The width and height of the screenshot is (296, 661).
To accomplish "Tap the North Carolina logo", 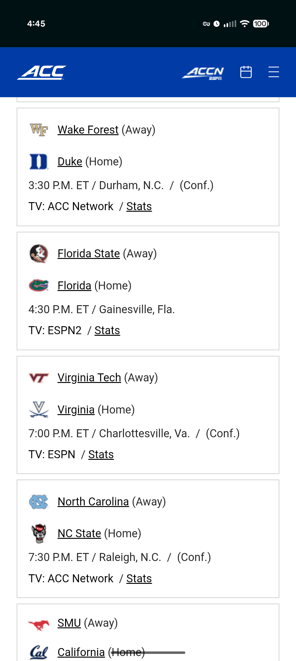I will (x=39, y=502).
